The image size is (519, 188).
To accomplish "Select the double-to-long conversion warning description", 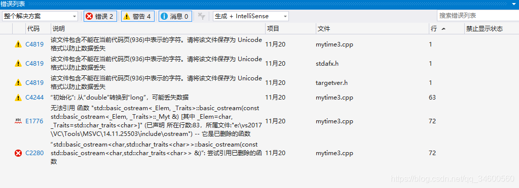I will coord(120,98).
